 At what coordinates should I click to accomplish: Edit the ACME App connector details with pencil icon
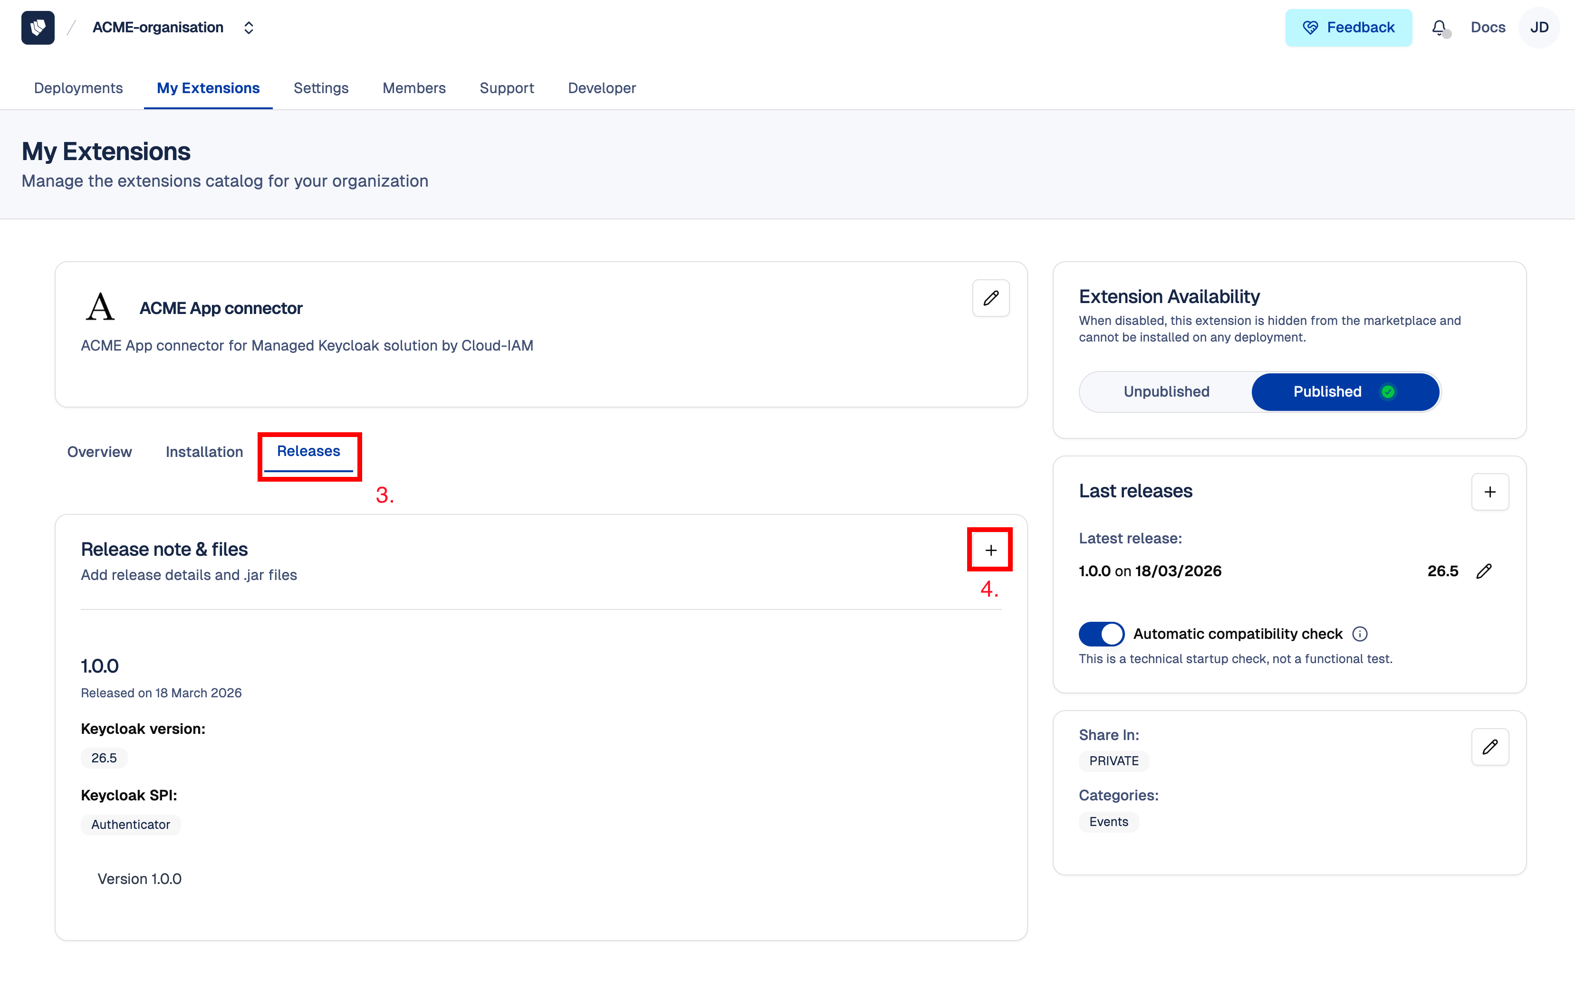pos(990,298)
